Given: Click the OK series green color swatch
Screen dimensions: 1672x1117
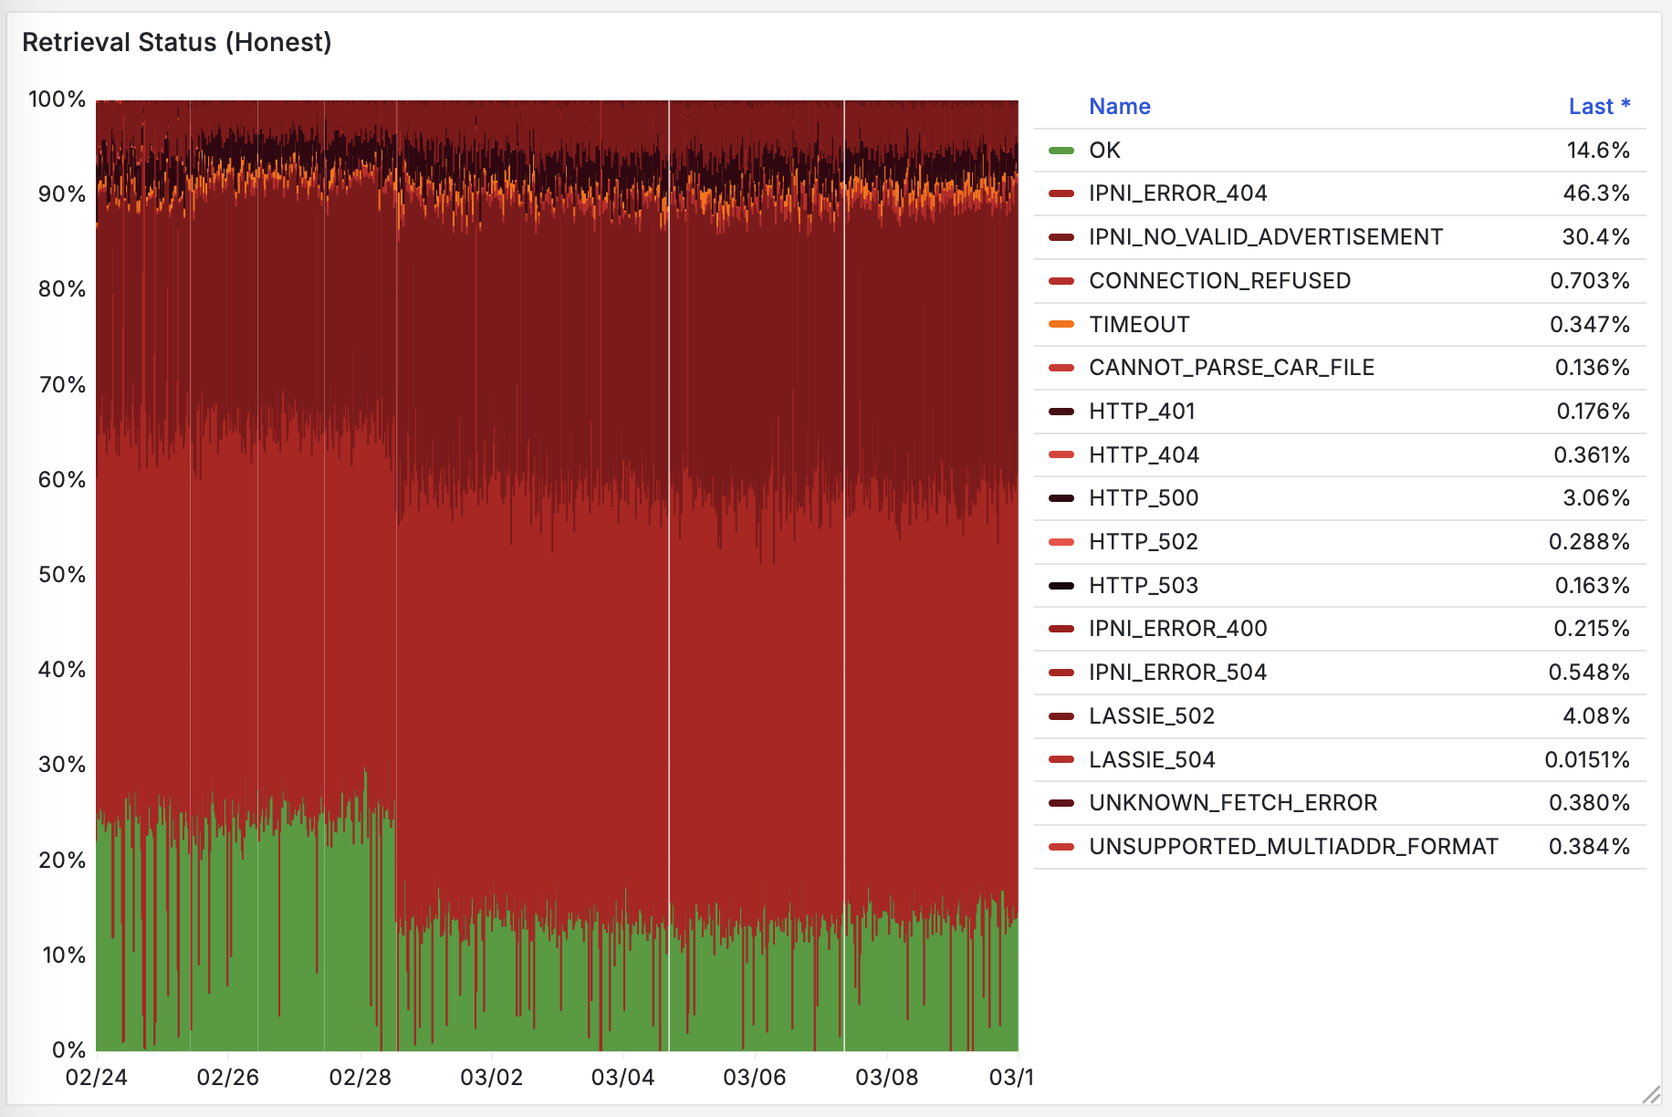Looking at the screenshot, I should click(x=1061, y=151).
